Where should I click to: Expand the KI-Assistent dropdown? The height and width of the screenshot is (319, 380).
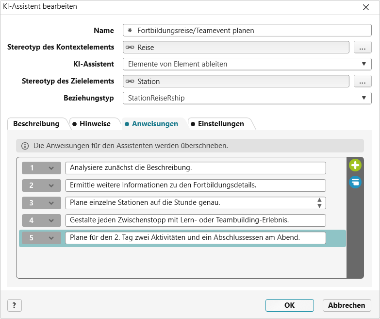(x=363, y=64)
